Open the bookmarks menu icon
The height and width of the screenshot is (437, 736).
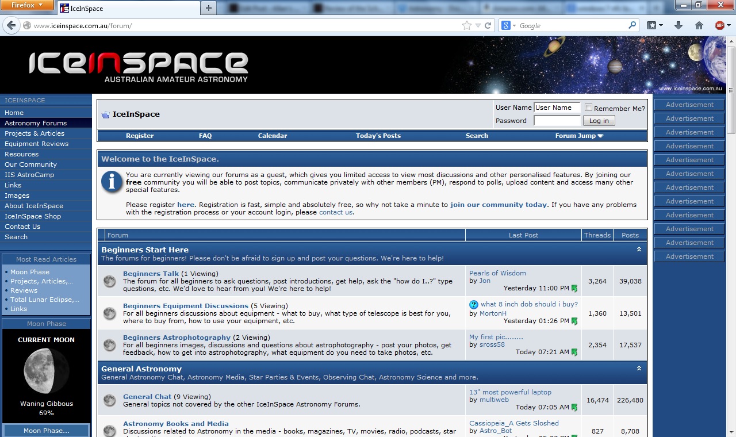(651, 25)
